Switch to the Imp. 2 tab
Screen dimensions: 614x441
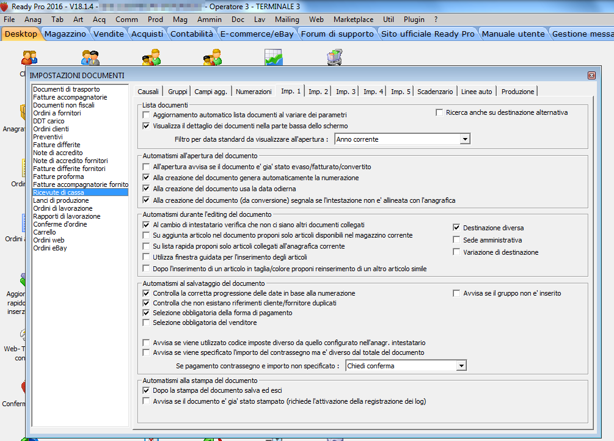(x=318, y=92)
